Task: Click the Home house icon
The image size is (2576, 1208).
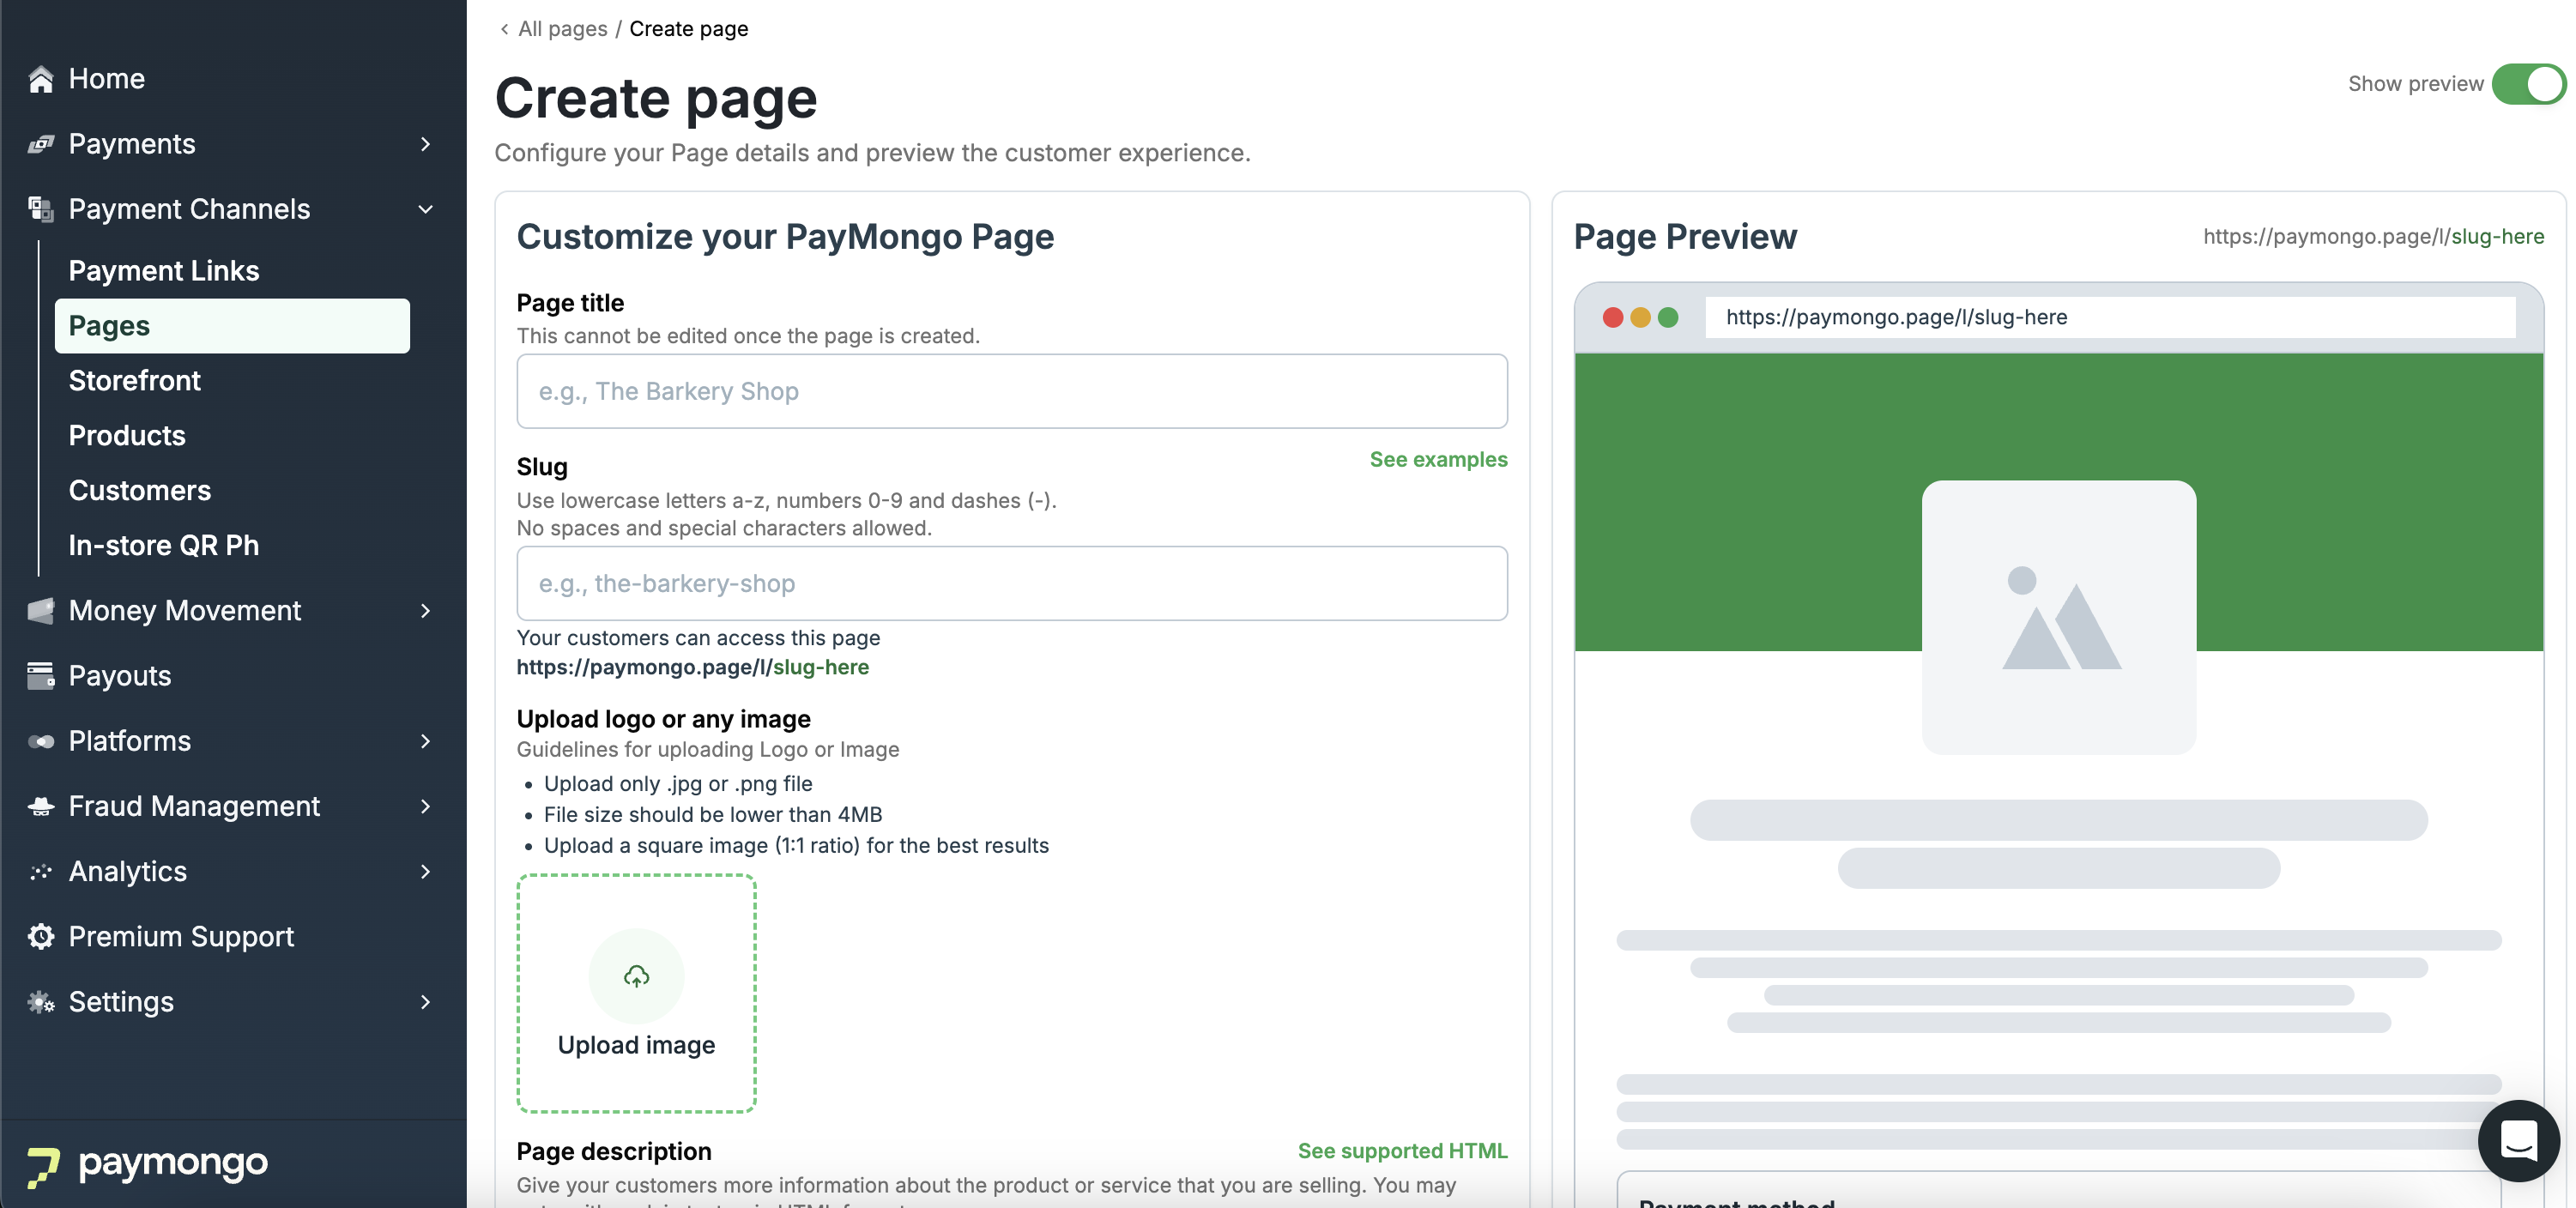Action: [41, 79]
